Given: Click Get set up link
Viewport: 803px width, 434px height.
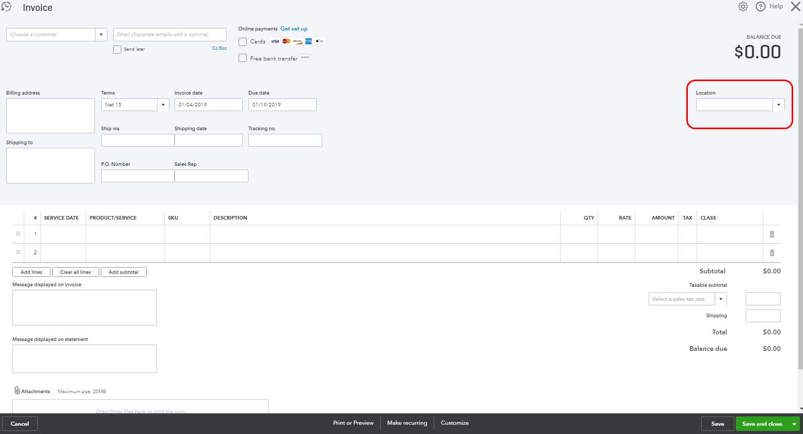Looking at the screenshot, I should tap(294, 29).
